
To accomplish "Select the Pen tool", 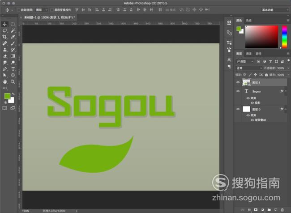I will (4, 69).
